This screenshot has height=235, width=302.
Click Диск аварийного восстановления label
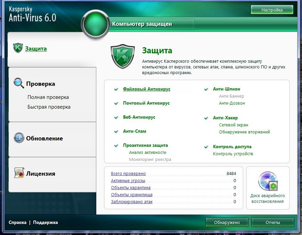[x=267, y=199]
